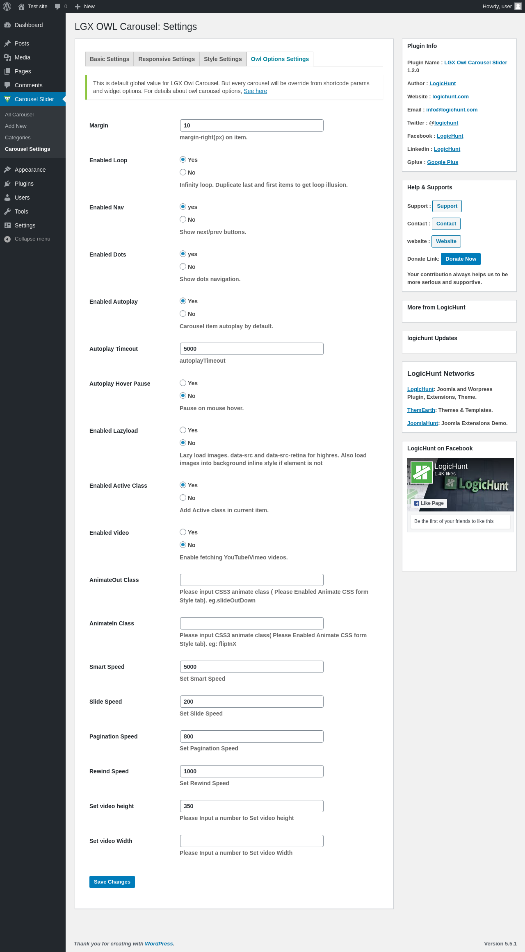Click the AnimateIn Class input field

pos(252,623)
